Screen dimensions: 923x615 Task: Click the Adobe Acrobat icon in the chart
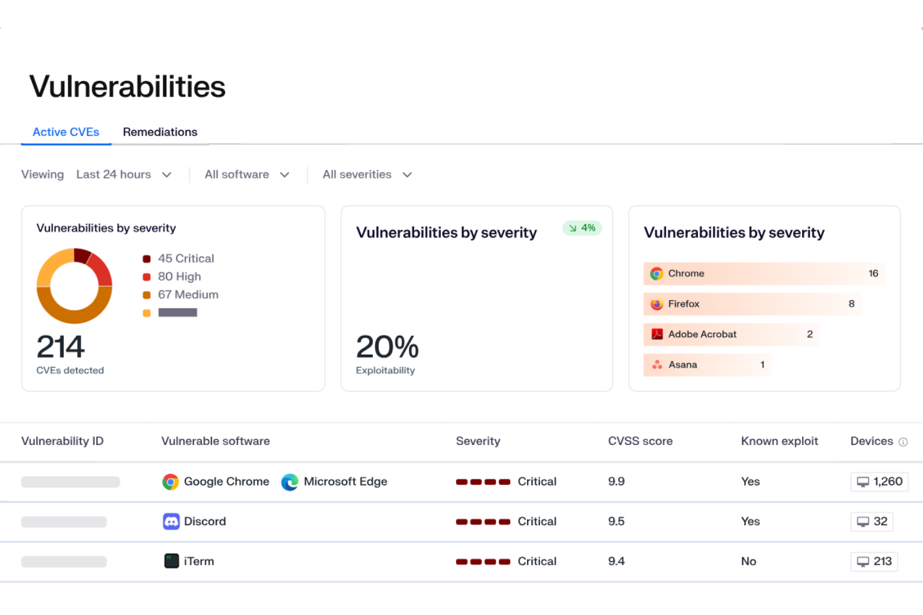click(x=657, y=335)
